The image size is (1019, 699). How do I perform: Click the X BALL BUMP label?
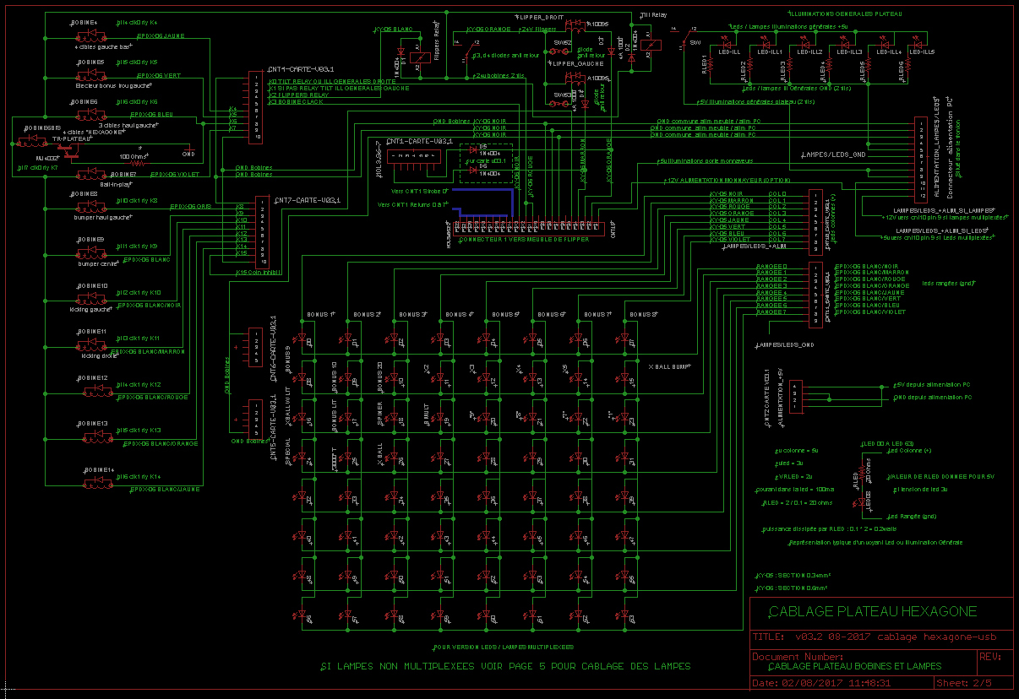click(669, 366)
